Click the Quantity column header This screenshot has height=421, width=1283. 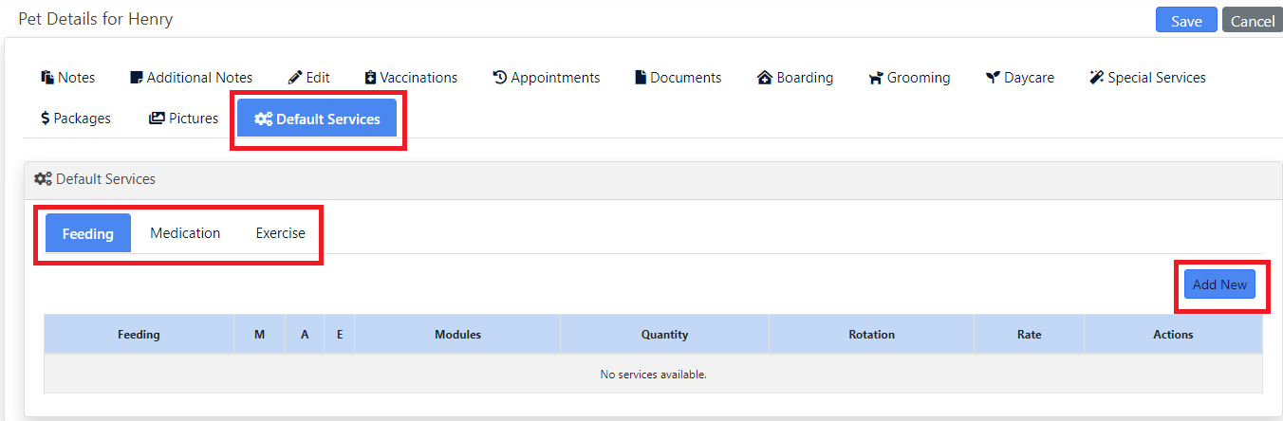click(x=664, y=335)
